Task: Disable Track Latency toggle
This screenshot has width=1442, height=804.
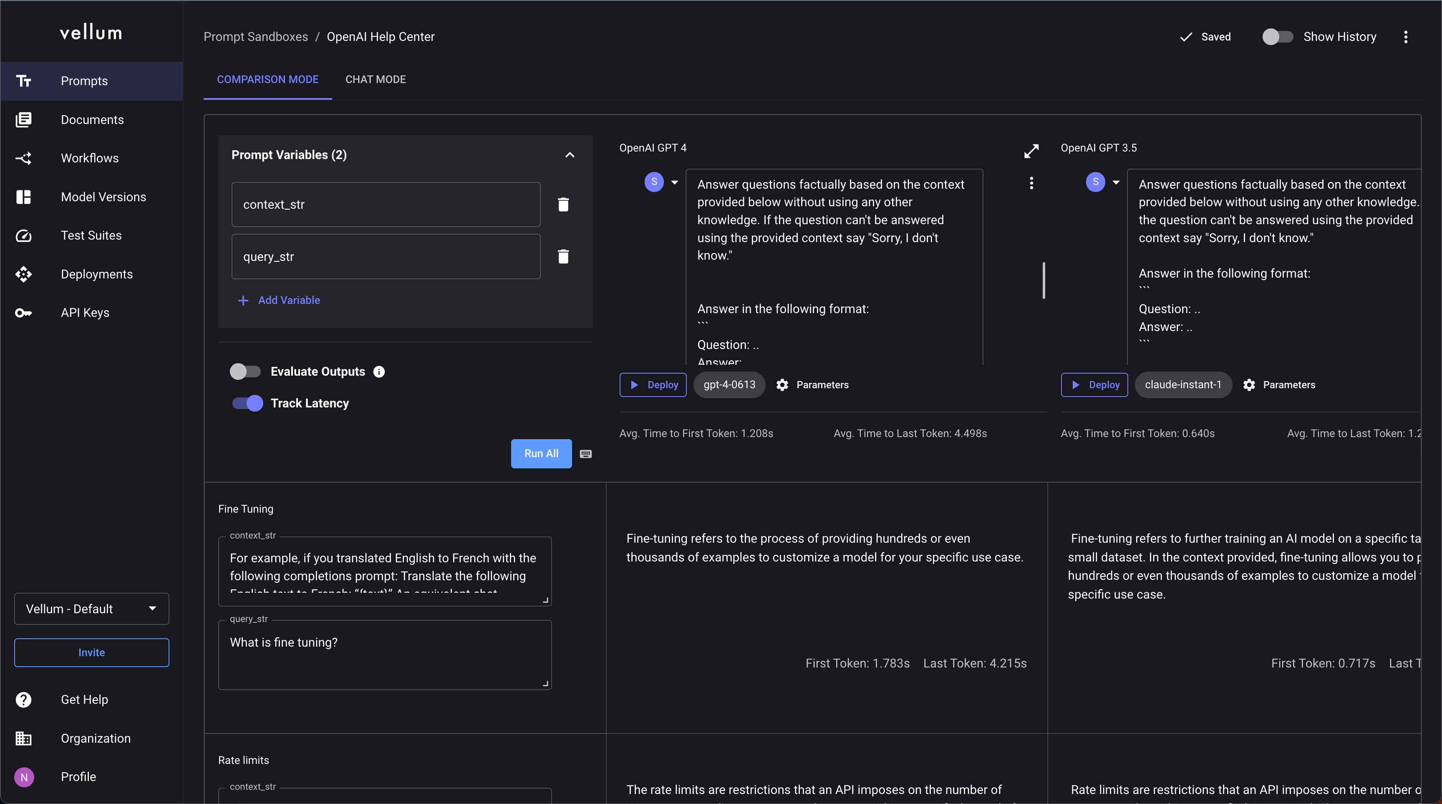Action: coord(247,403)
